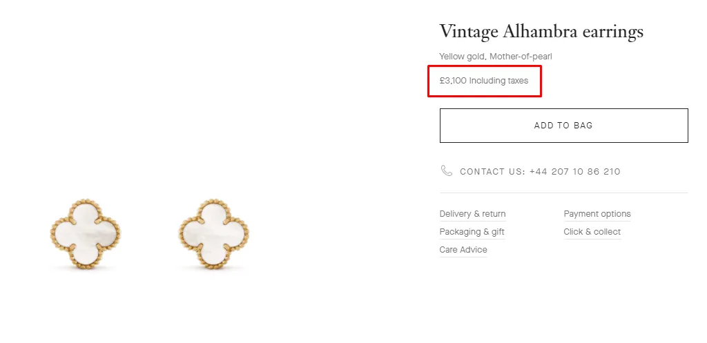The width and height of the screenshot is (707, 343).
Task: Add the earrings to bag
Action: (563, 126)
